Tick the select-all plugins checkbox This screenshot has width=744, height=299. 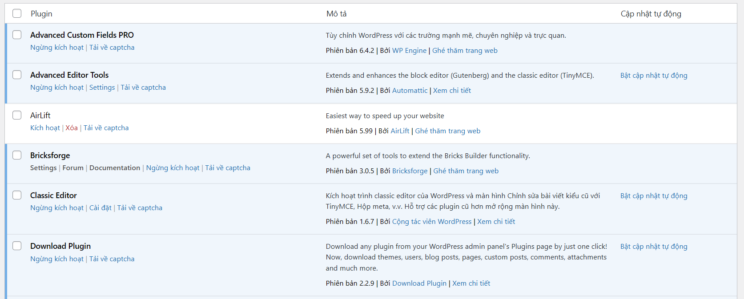[17, 13]
